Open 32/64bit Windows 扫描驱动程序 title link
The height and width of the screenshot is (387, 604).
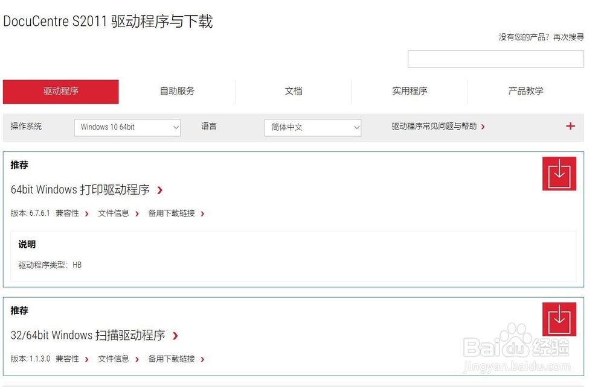tap(94, 335)
